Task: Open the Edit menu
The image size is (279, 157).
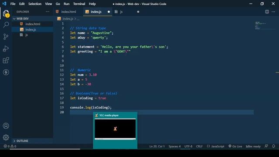Action: (x=22, y=4)
